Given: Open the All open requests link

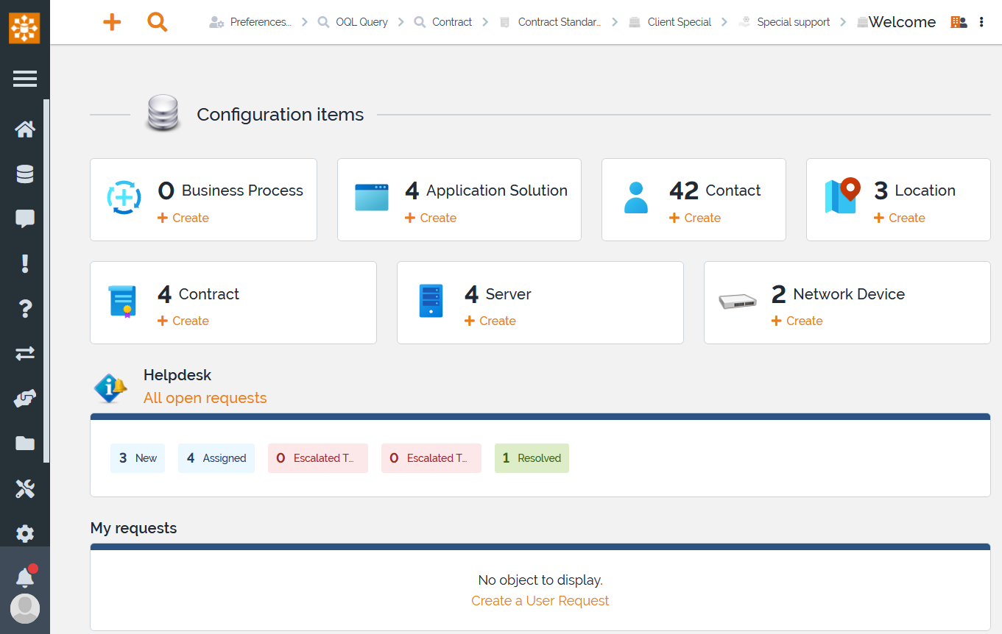Looking at the screenshot, I should tap(205, 398).
